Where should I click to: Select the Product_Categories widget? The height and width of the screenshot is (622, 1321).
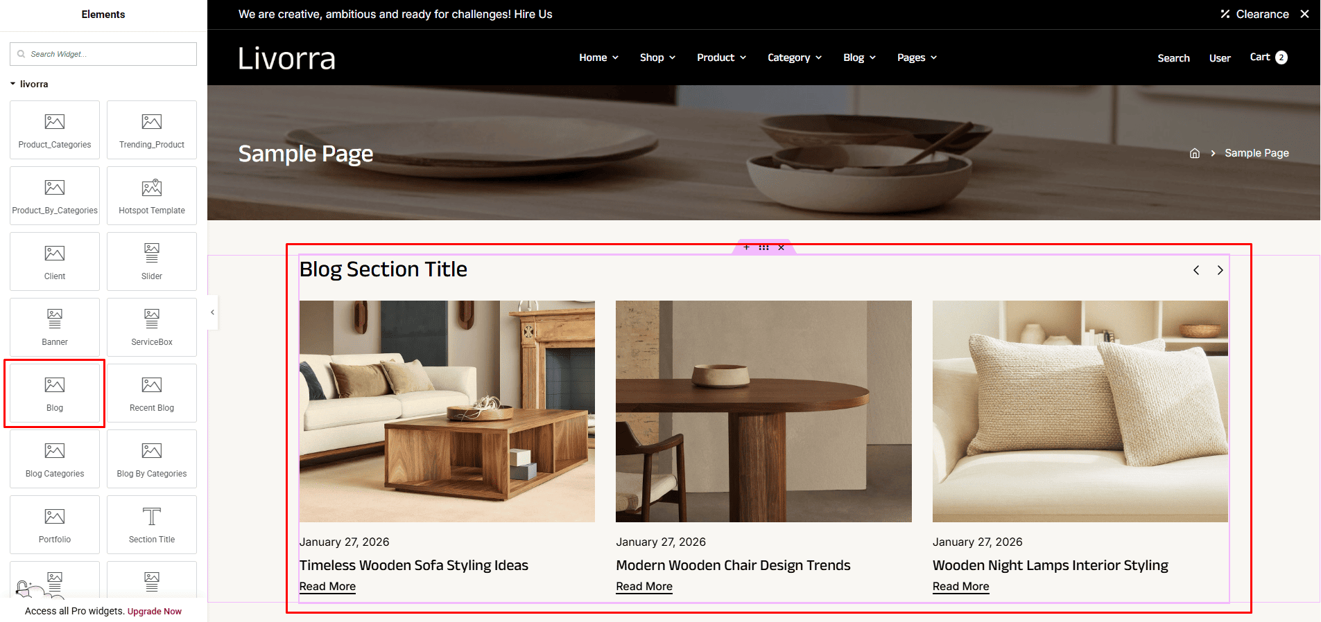click(x=55, y=130)
